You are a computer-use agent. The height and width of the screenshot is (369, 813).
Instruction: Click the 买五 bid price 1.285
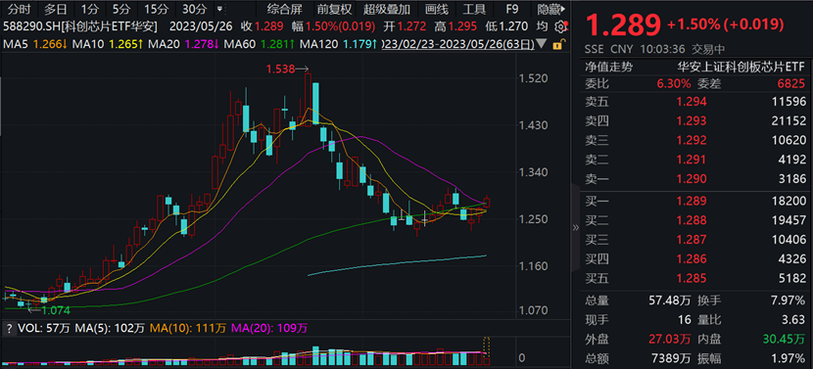click(692, 279)
